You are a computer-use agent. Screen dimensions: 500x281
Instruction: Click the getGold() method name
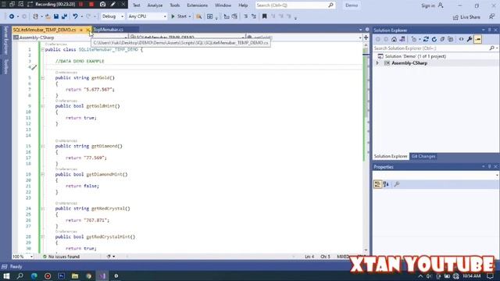pos(103,78)
